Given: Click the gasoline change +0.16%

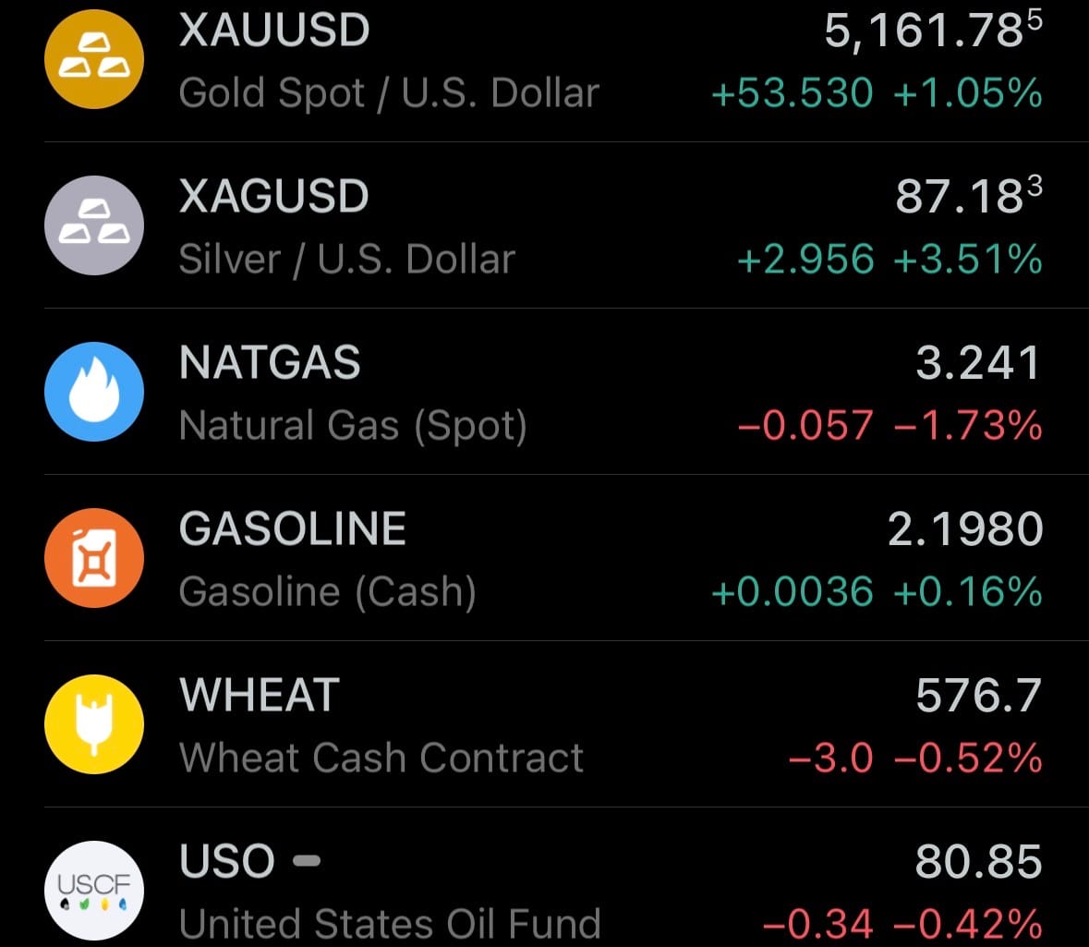Looking at the screenshot, I should tap(967, 592).
